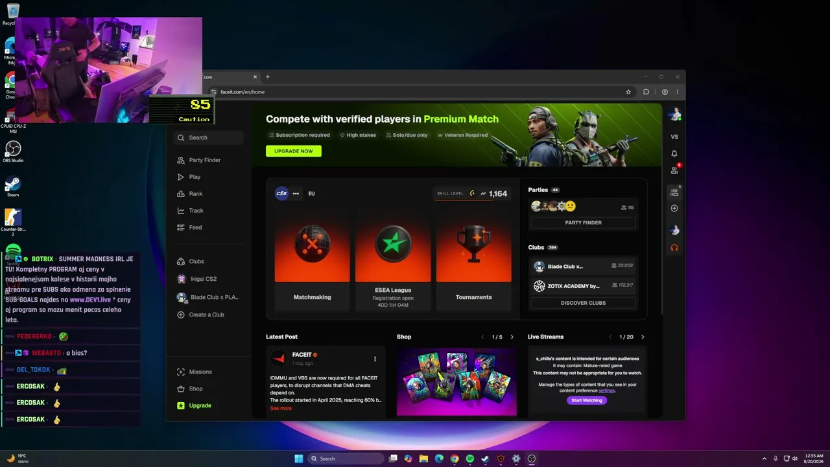Open friends list with red badge

tap(674, 169)
